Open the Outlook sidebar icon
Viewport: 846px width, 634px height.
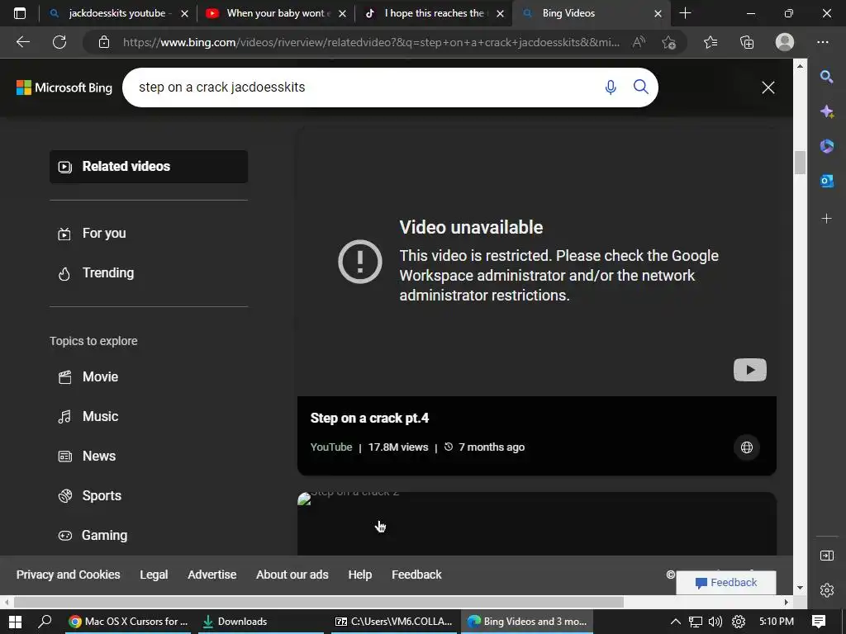coord(826,181)
